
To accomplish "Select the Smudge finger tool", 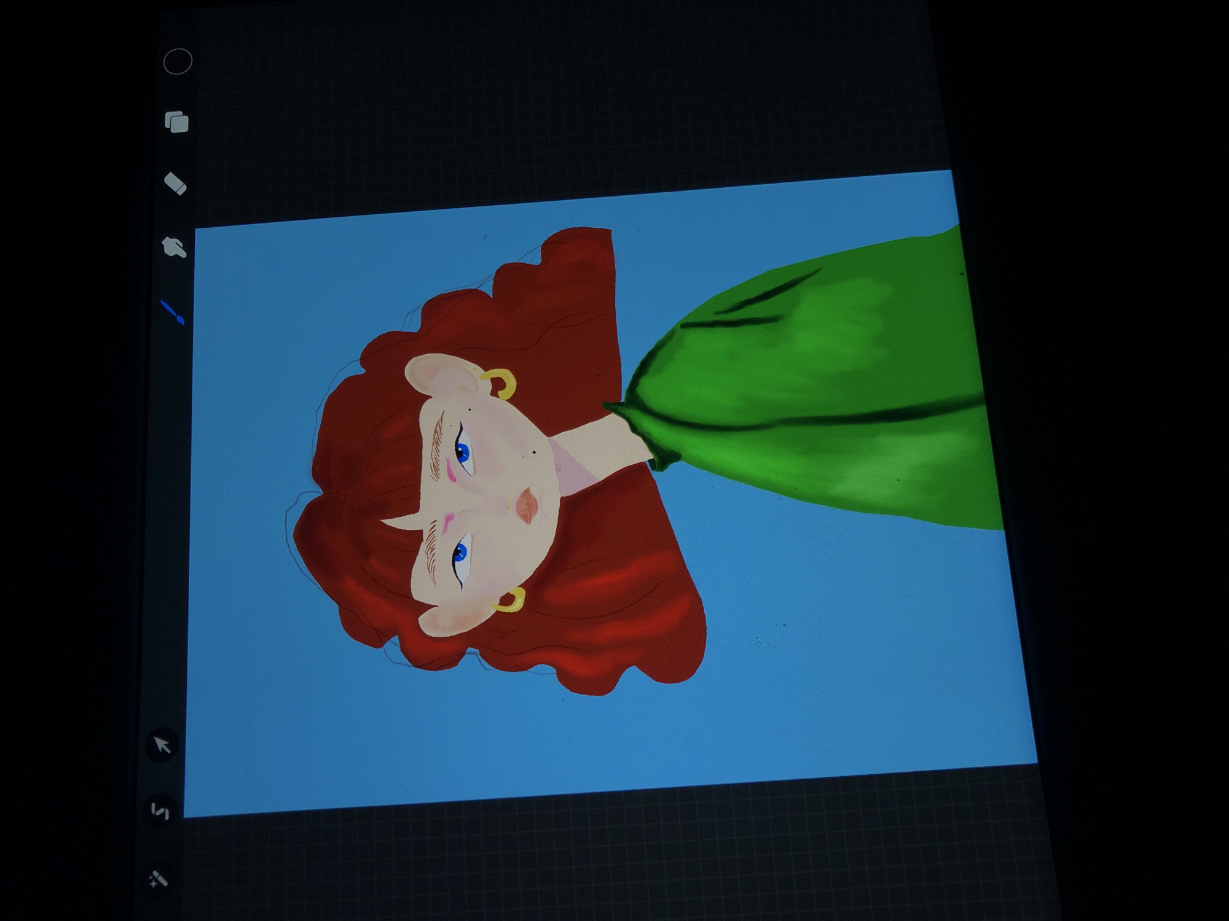I will (174, 247).
